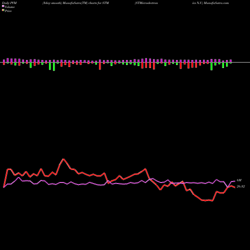Click the '26.82' price value label
The image size is (250, 250).
pyautogui.click(x=240, y=186)
